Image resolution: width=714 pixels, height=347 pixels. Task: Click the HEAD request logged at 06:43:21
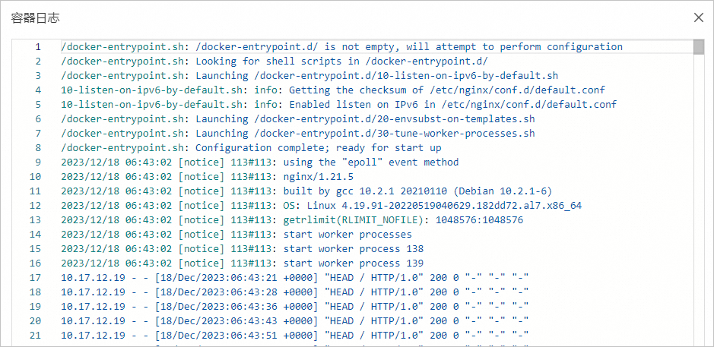point(294,278)
